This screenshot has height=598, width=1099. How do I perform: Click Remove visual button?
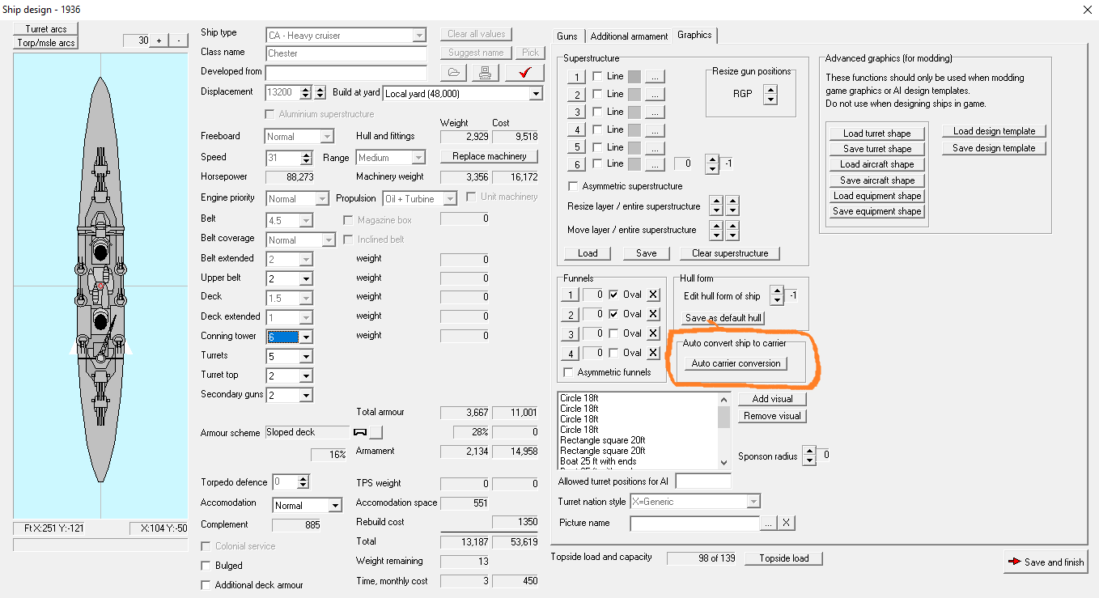click(x=772, y=416)
